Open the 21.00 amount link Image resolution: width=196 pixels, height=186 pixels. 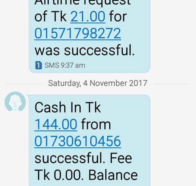pos(88,17)
